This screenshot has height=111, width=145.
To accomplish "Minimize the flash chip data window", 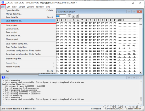I will [x=129, y=12].
